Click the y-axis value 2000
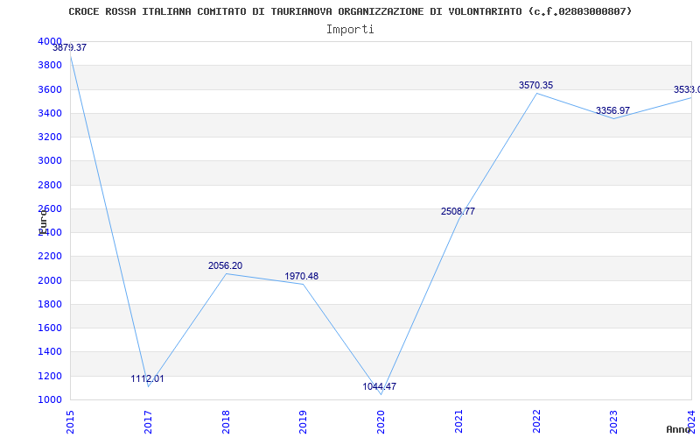This screenshot has width=700, height=438. coord(50,280)
